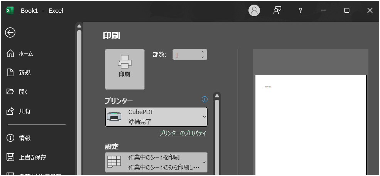Screen dimensions: 380x176
Task: Increase copies with the up arrow
Action: click(203, 52)
